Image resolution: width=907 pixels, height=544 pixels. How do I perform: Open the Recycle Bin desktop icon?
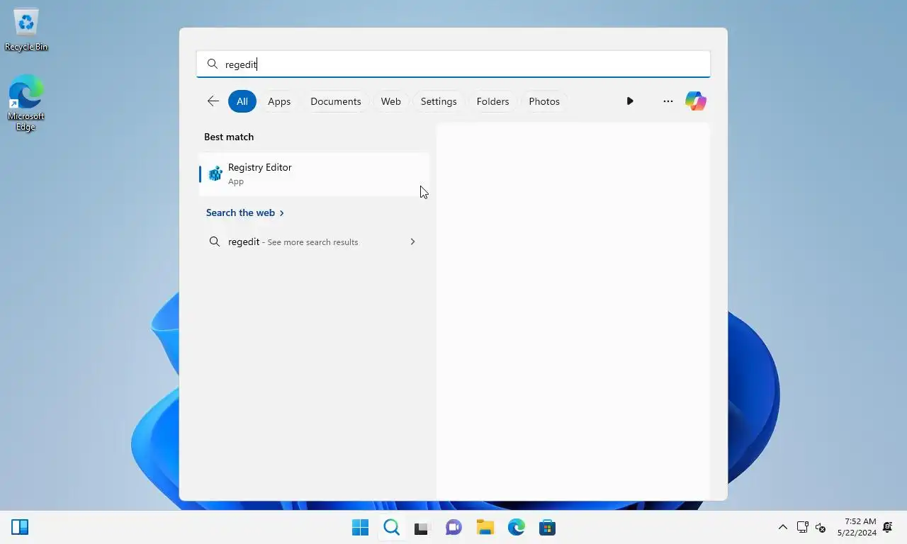pos(26,30)
